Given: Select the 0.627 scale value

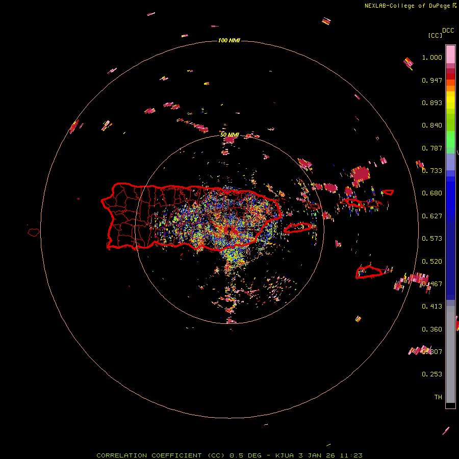Looking at the screenshot, I should point(432,216).
